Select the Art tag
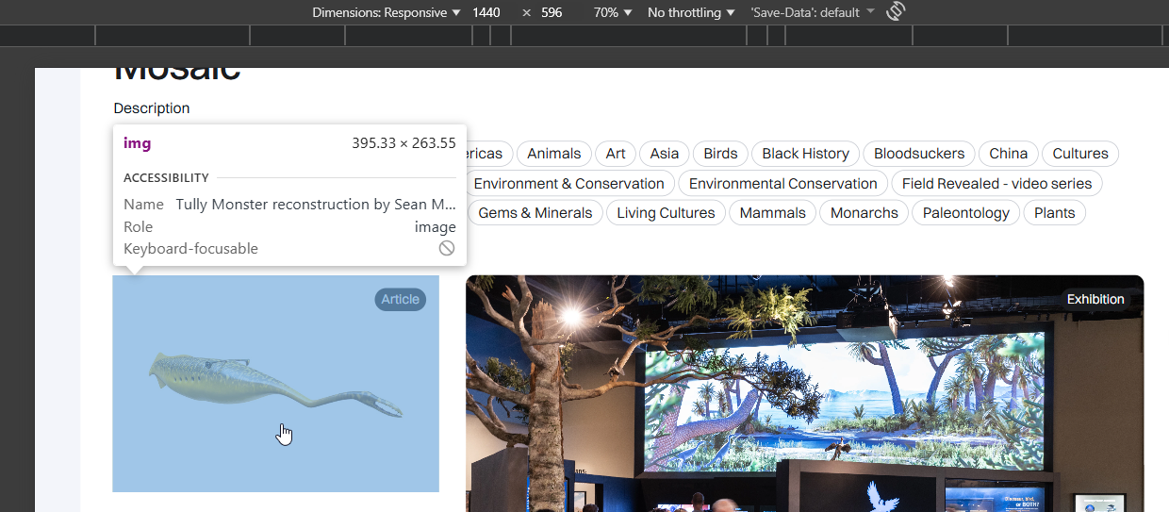The height and width of the screenshot is (512, 1169). pyautogui.click(x=616, y=154)
